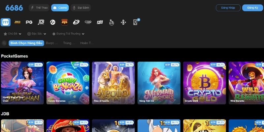Choose the Q provider icon with badge
This screenshot has height=132, width=264.
(135, 22)
